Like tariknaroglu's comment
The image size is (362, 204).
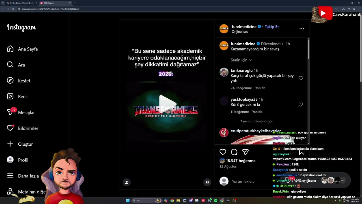pyautogui.click(x=301, y=78)
